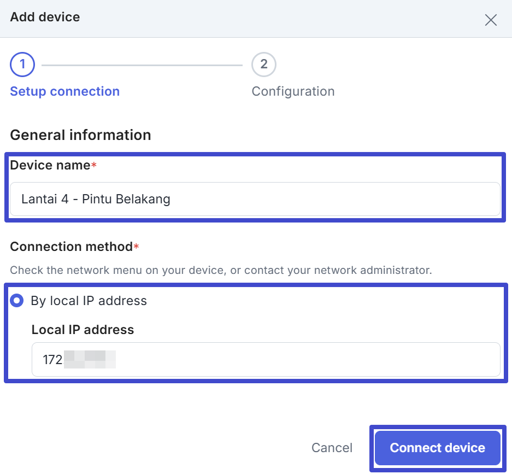The height and width of the screenshot is (474, 512).
Task: Select the Setup connection step label
Action: coord(65,91)
